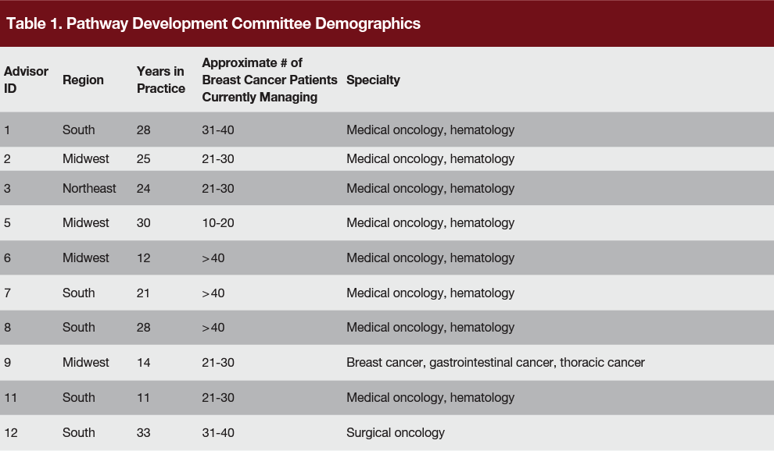Select the 30 years in practice cell
Image resolution: width=774 pixels, height=451 pixels.
(x=144, y=223)
